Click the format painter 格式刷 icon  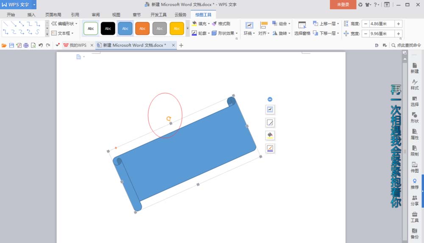(221, 24)
